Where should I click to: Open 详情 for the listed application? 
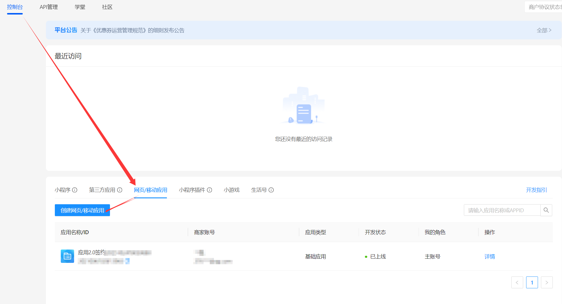[x=490, y=256]
